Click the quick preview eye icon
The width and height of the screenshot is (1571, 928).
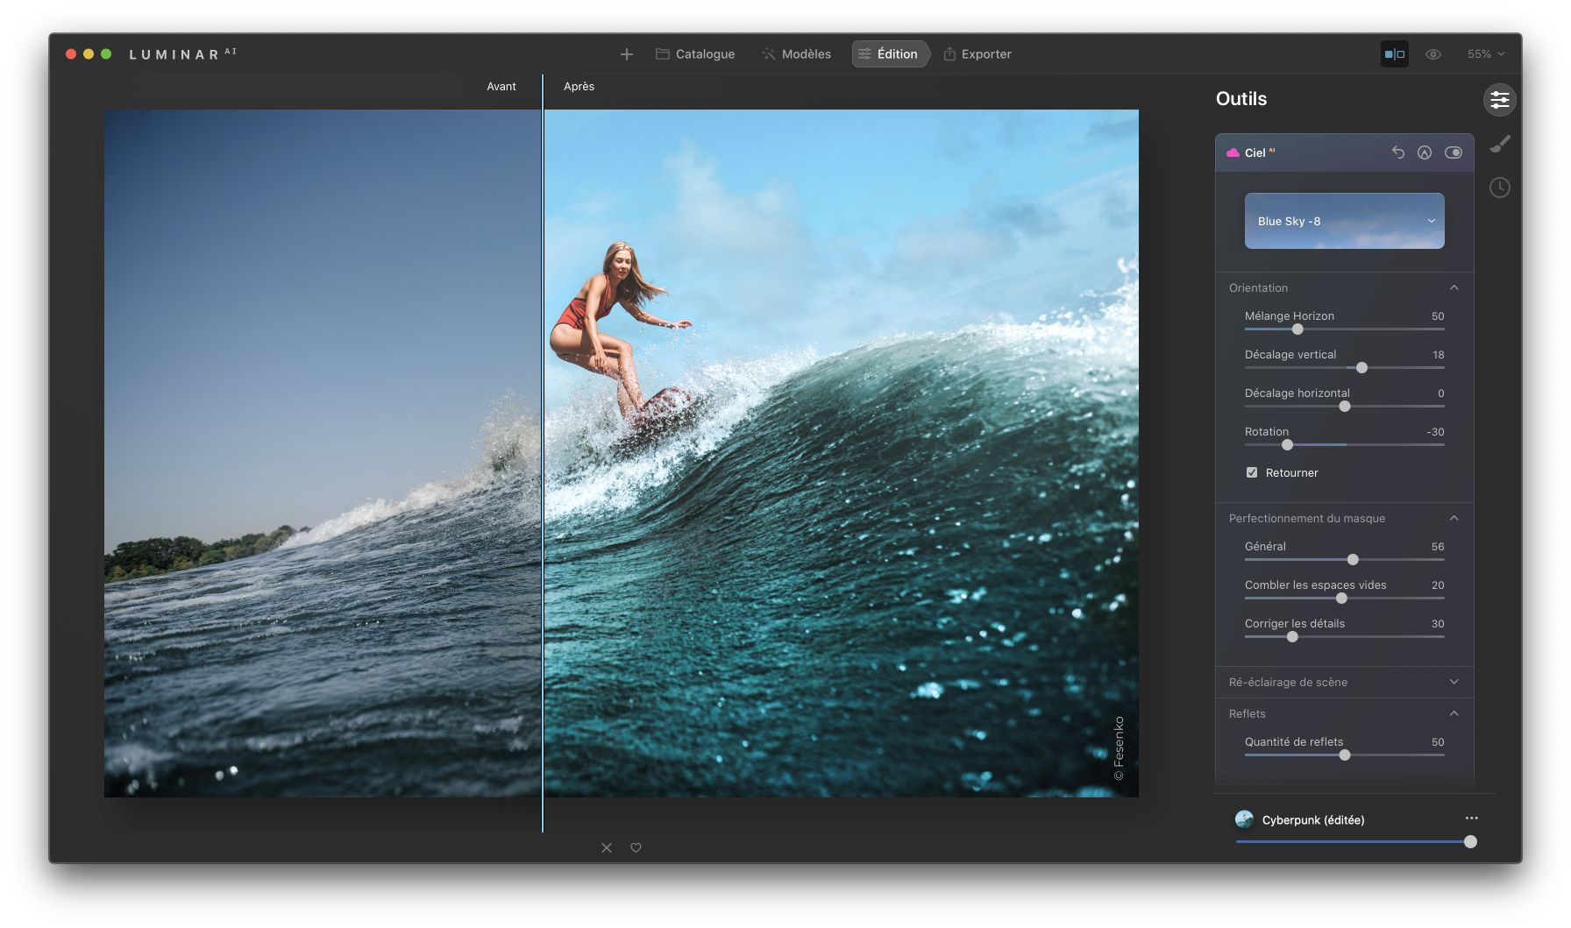pos(1433,53)
